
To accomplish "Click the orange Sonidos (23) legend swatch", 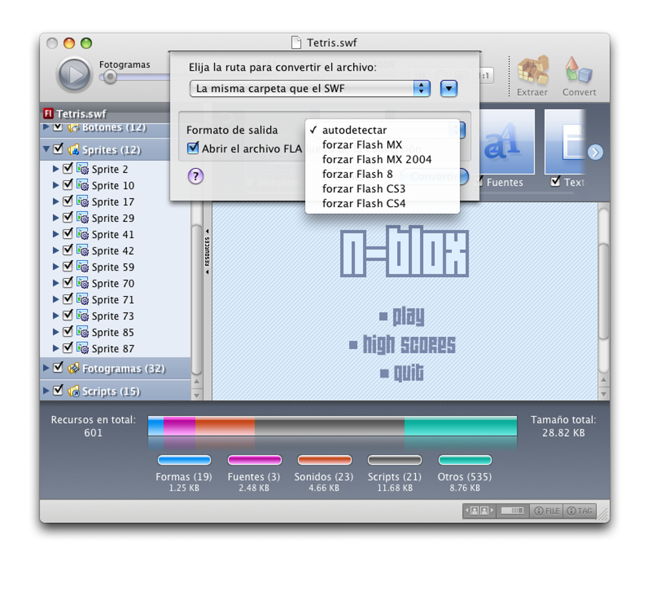I will (x=324, y=460).
